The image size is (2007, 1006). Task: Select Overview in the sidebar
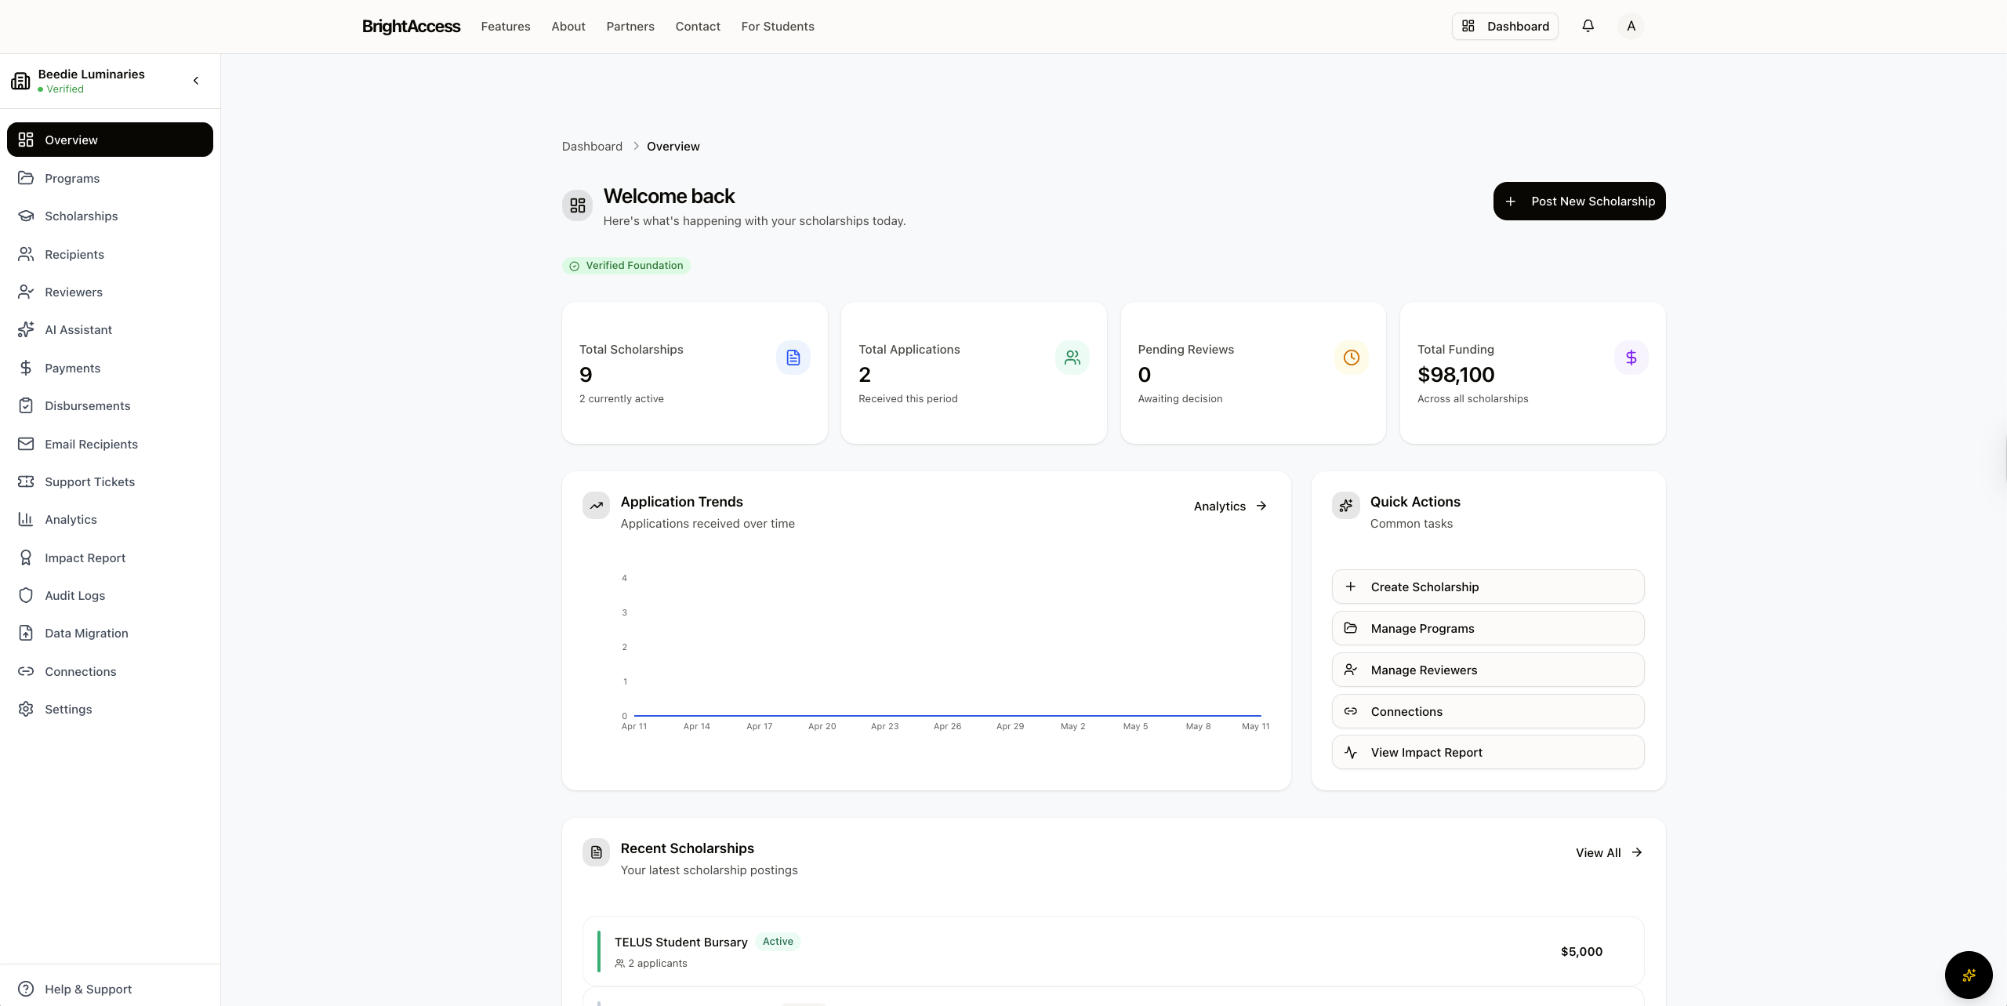coord(110,140)
